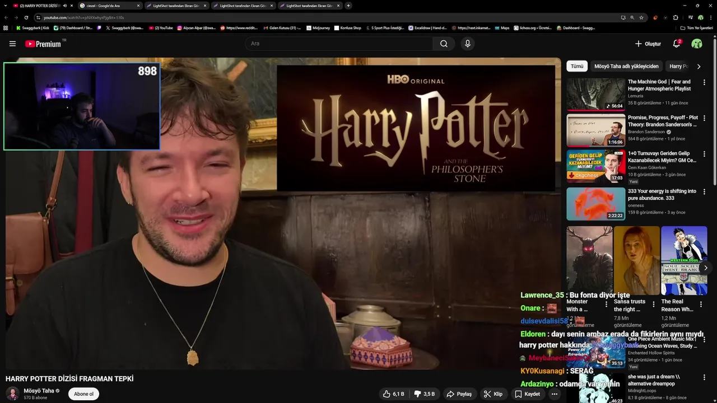717x403 pixels.
Task: Share the video via Paylaş
Action: (459, 394)
